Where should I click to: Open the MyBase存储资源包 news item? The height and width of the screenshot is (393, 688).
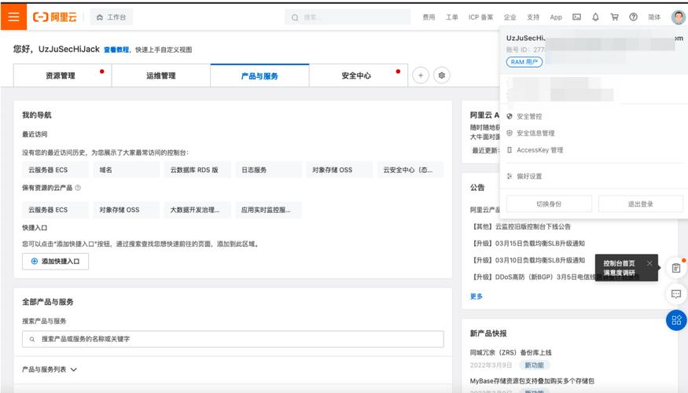pos(532,380)
